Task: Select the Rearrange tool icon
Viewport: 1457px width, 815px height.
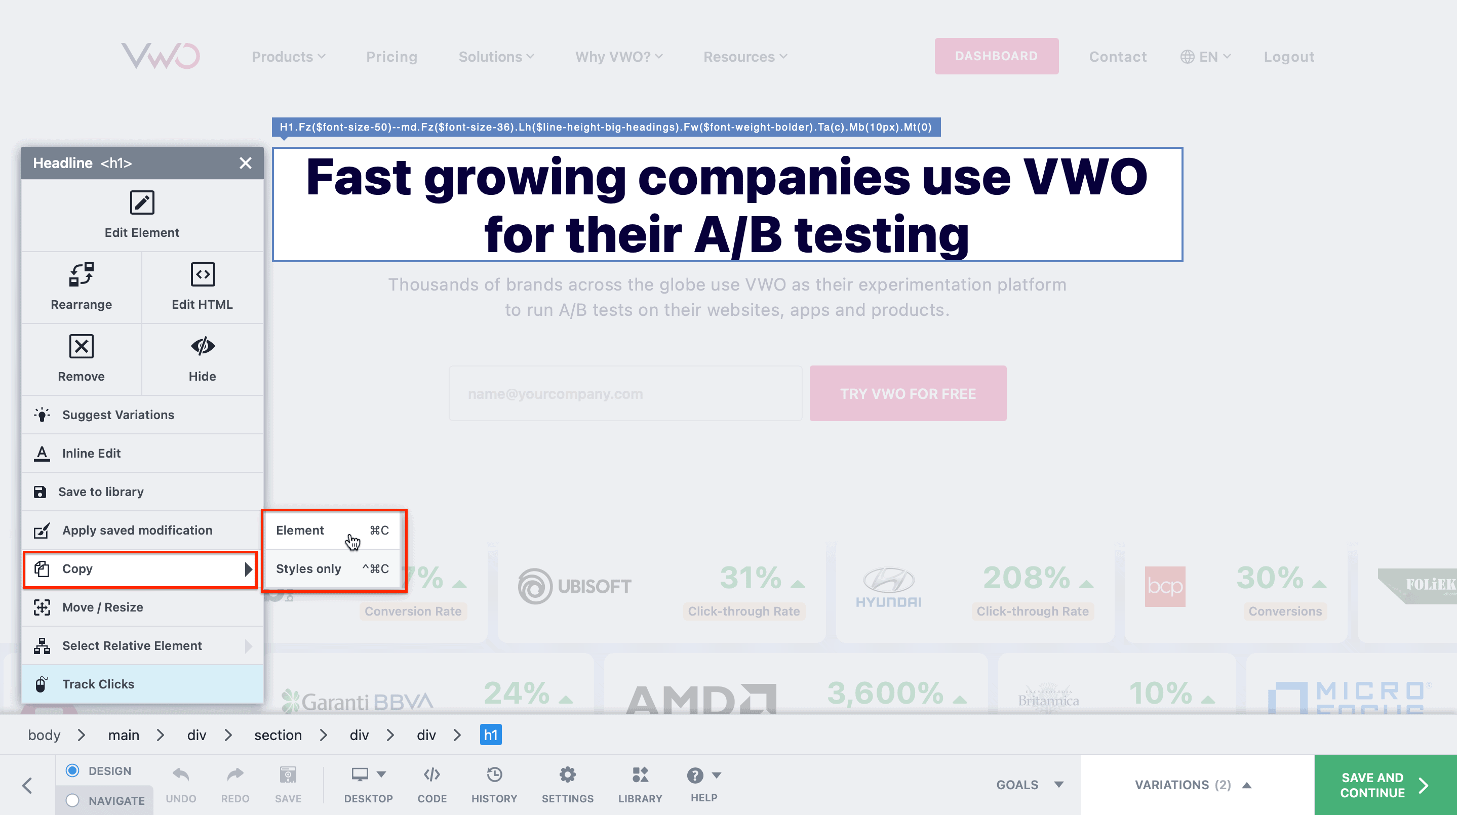Action: [x=81, y=274]
